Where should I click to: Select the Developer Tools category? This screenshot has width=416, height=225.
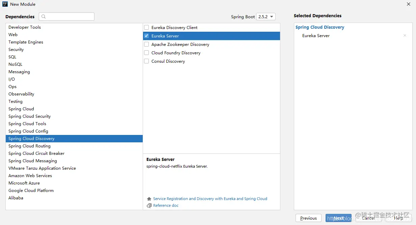74,27
